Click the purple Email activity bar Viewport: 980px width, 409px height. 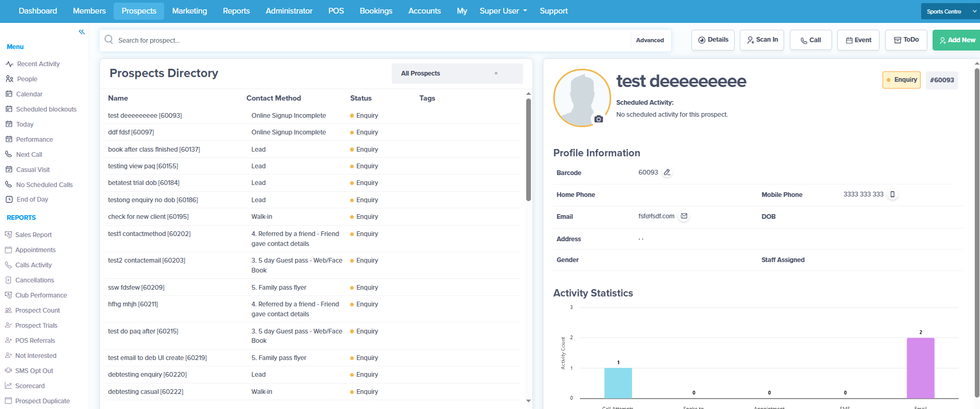tap(921, 368)
